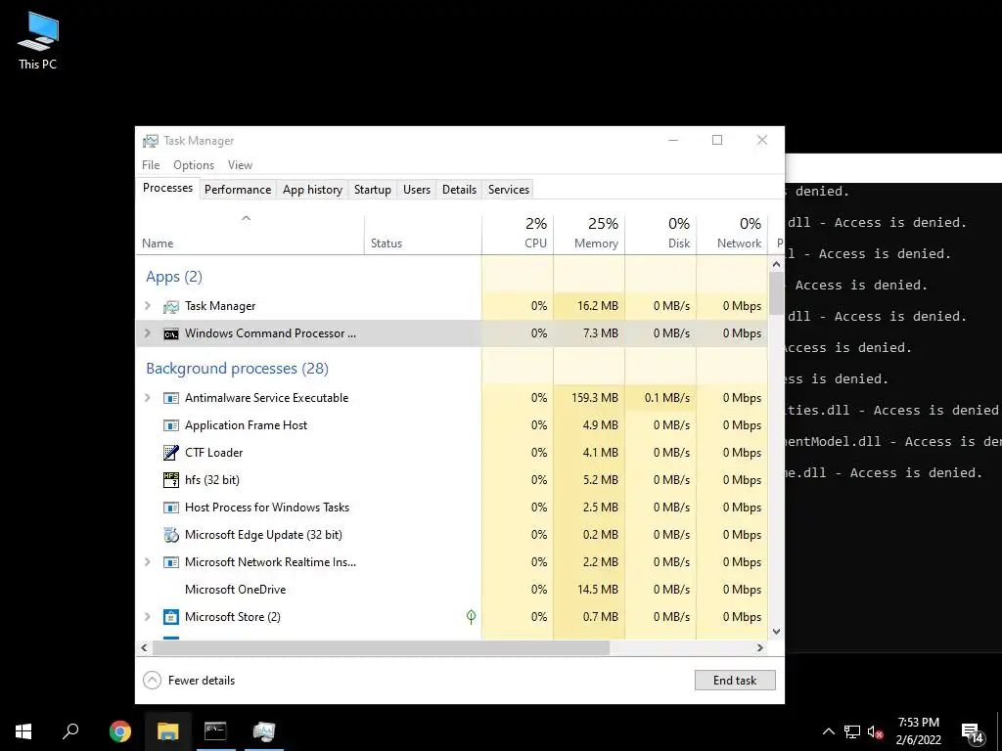Click tiny Show desktop button at taskbar end
Viewport: 1002px width, 751px height.
[999, 731]
